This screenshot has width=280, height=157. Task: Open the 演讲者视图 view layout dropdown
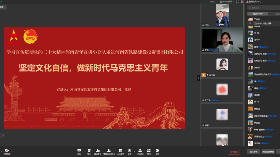click(227, 2)
